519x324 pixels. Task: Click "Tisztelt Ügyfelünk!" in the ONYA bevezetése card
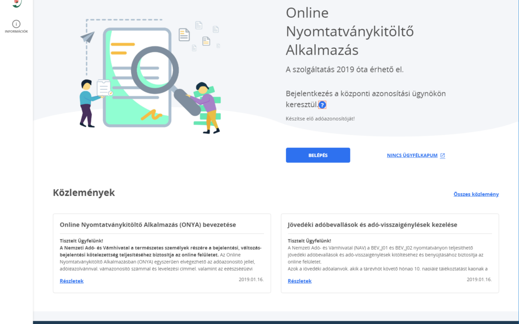pos(81,240)
